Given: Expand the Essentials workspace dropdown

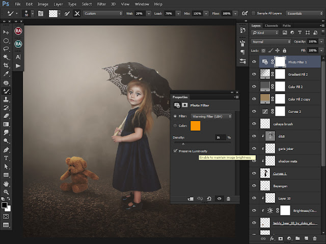Looking at the screenshot, I should (x=305, y=14).
